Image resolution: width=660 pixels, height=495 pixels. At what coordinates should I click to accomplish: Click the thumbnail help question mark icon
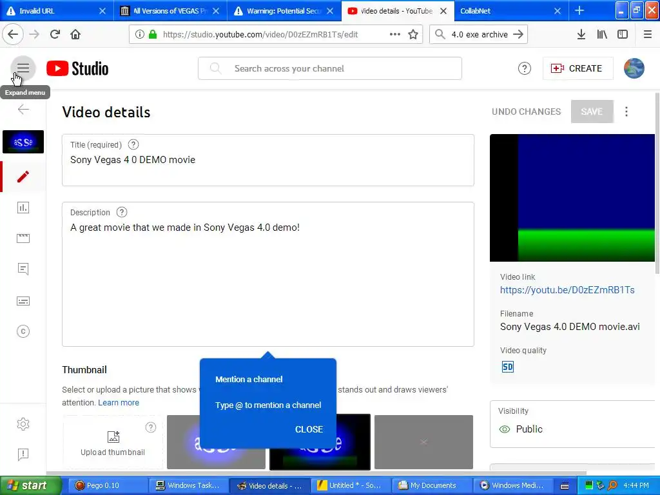(151, 428)
